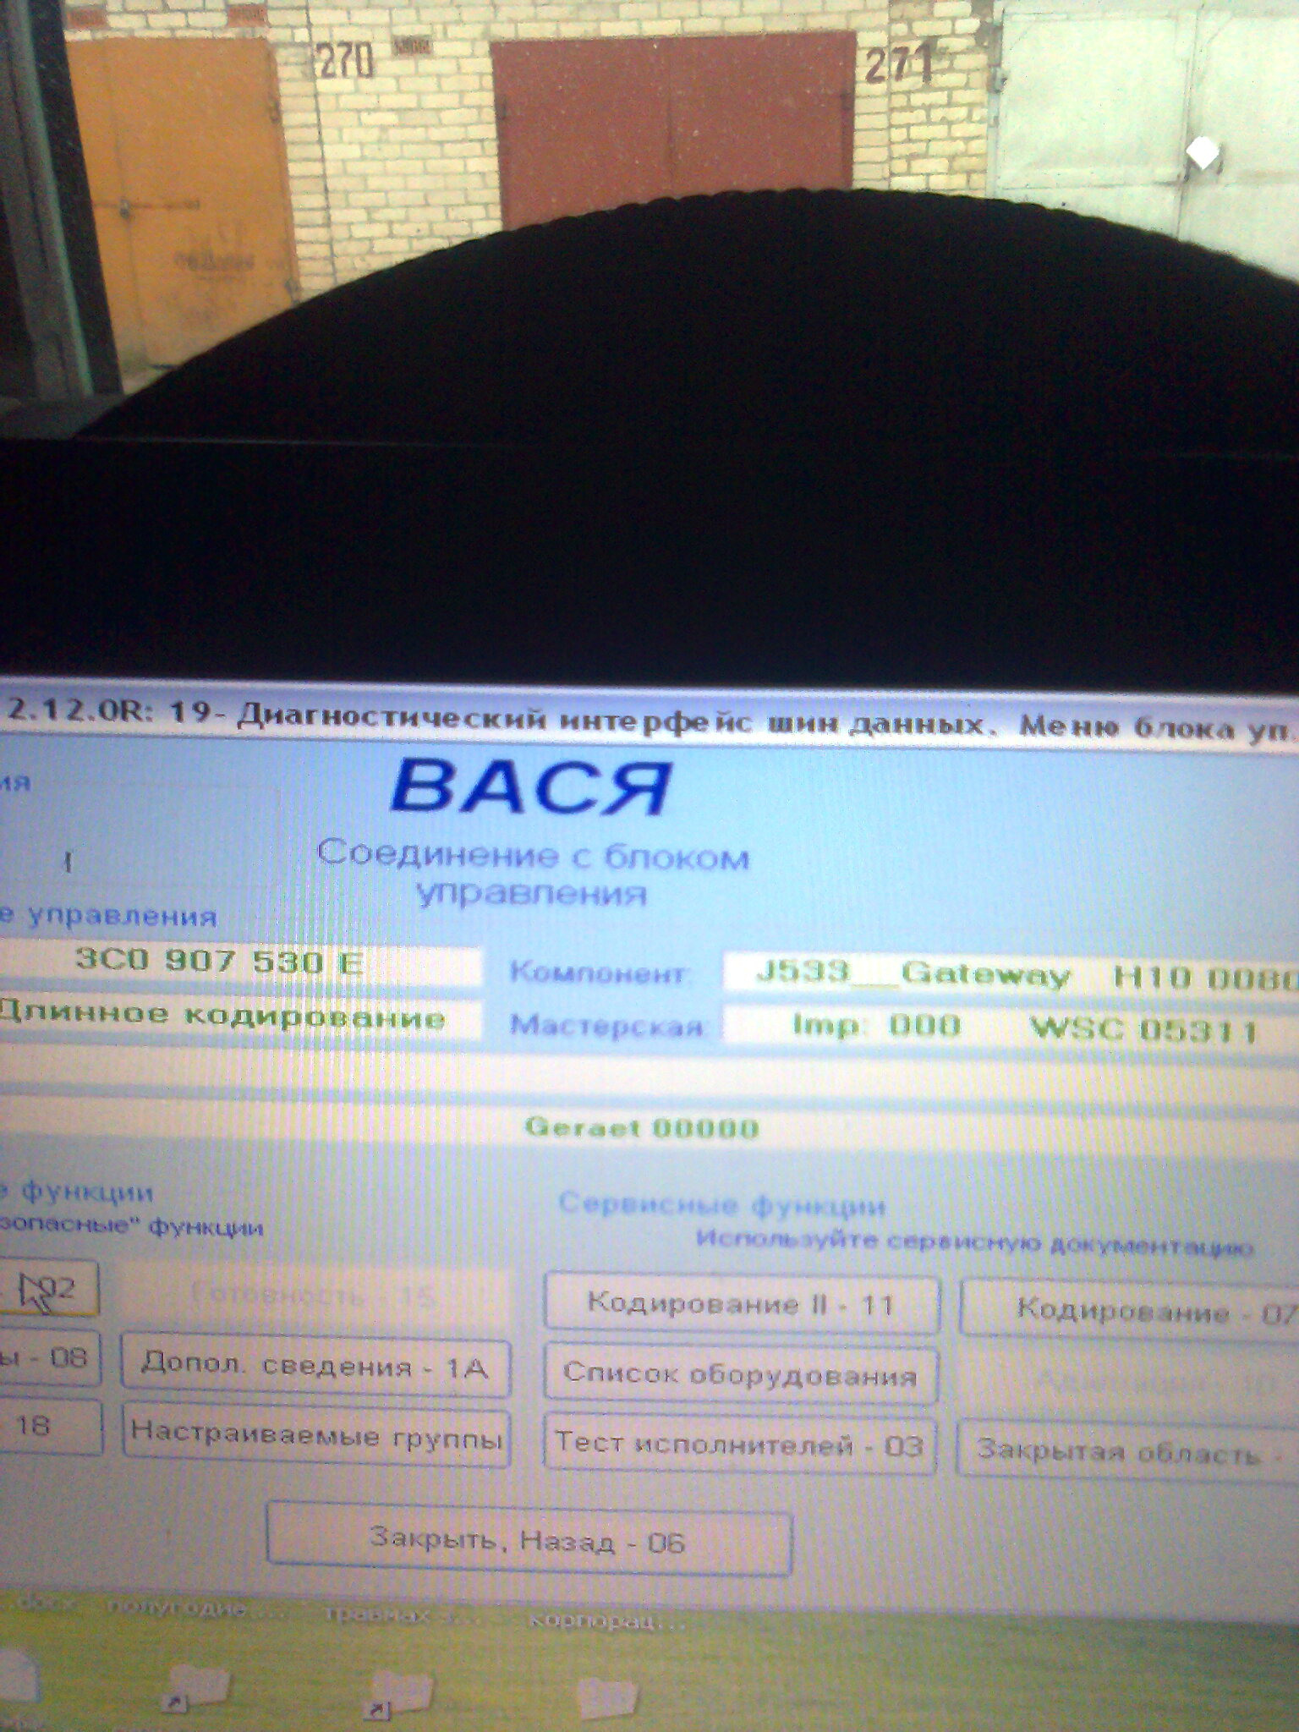Open Список оборудования
The height and width of the screenshot is (1732, 1299).
pos(741,1374)
